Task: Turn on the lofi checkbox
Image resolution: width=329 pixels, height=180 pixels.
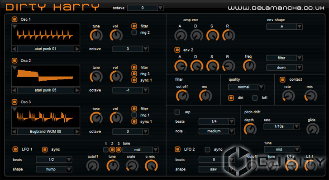Action: 255,98
